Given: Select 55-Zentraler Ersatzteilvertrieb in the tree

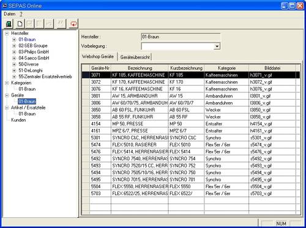Looking at the screenshot, I should [x=45, y=76].
